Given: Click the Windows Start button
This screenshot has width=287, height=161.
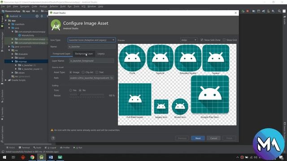Looking at the screenshot, I should click(x=4, y=157).
